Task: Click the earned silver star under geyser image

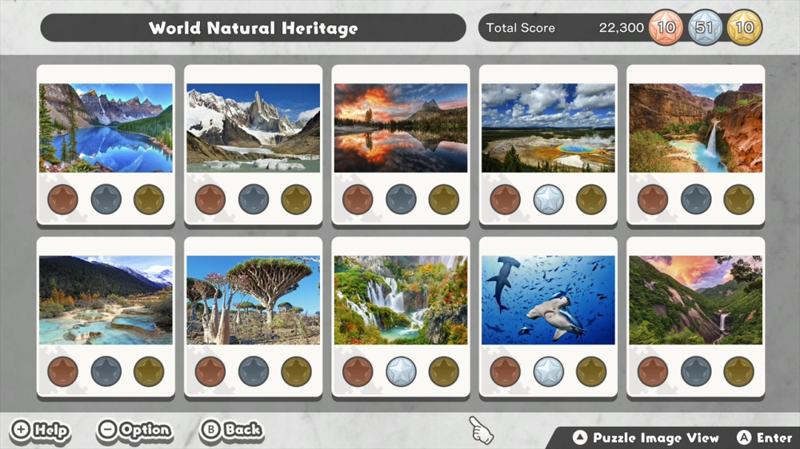Action: click(x=549, y=199)
